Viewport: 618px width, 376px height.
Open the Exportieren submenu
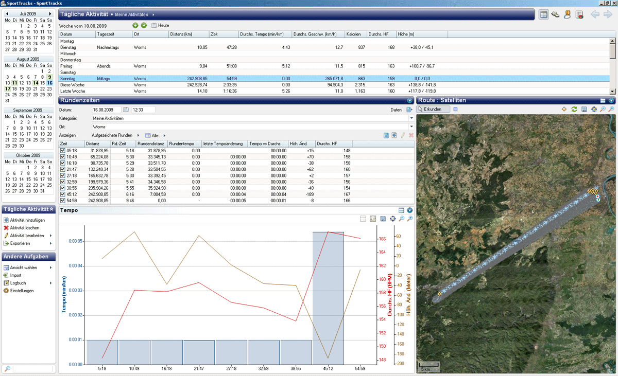click(x=21, y=243)
